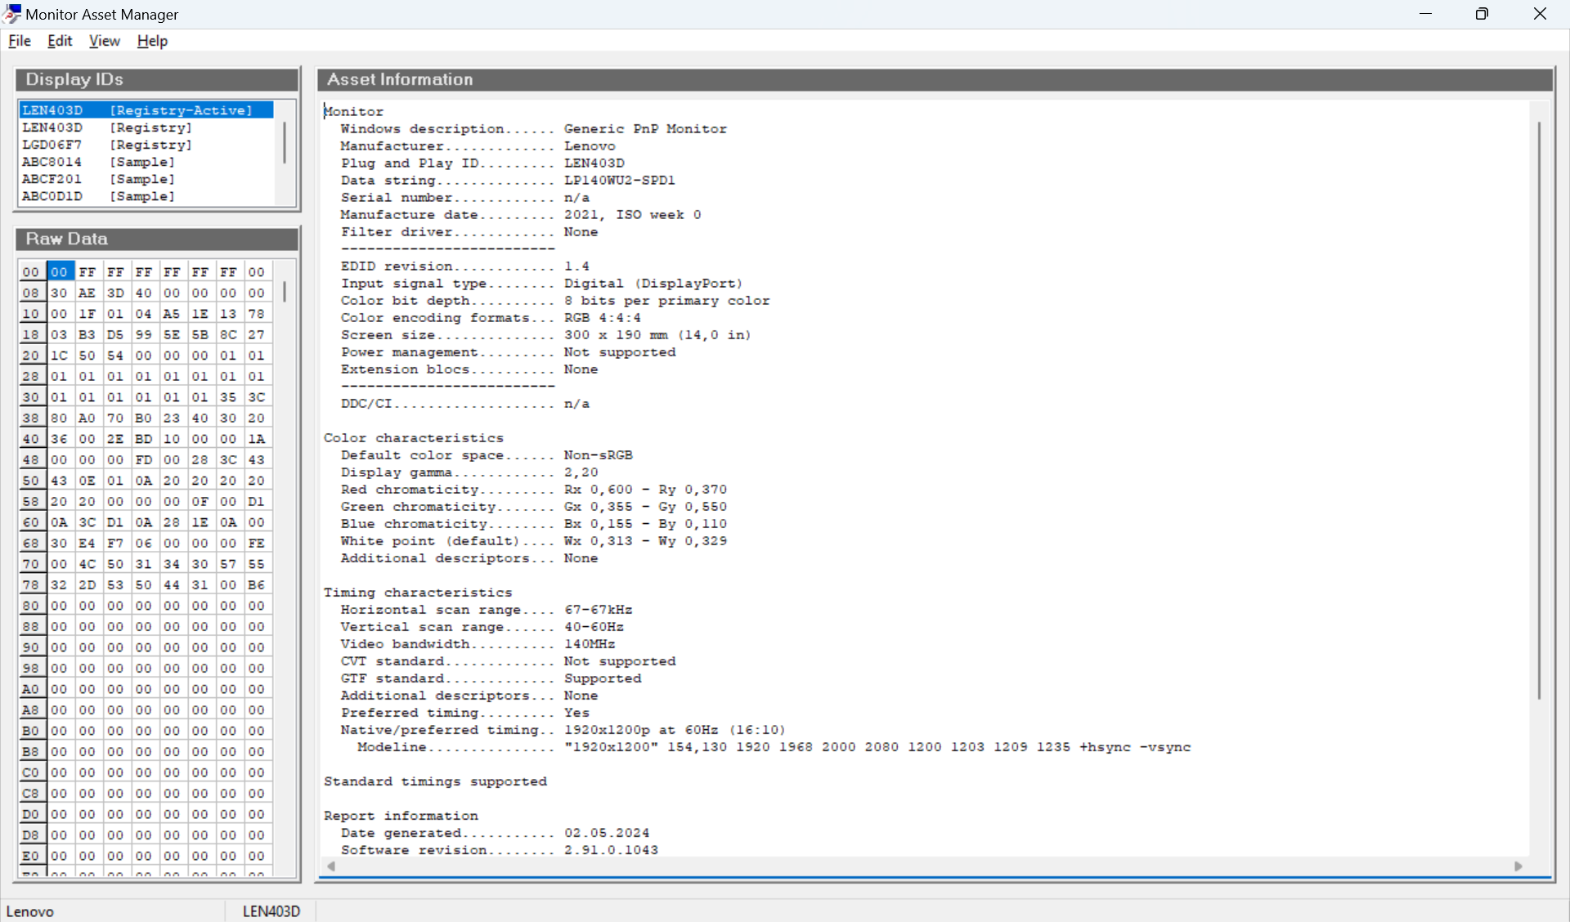Image resolution: width=1570 pixels, height=922 pixels.
Task: Click the Raw Data panel scrollbar
Action: tap(285, 293)
